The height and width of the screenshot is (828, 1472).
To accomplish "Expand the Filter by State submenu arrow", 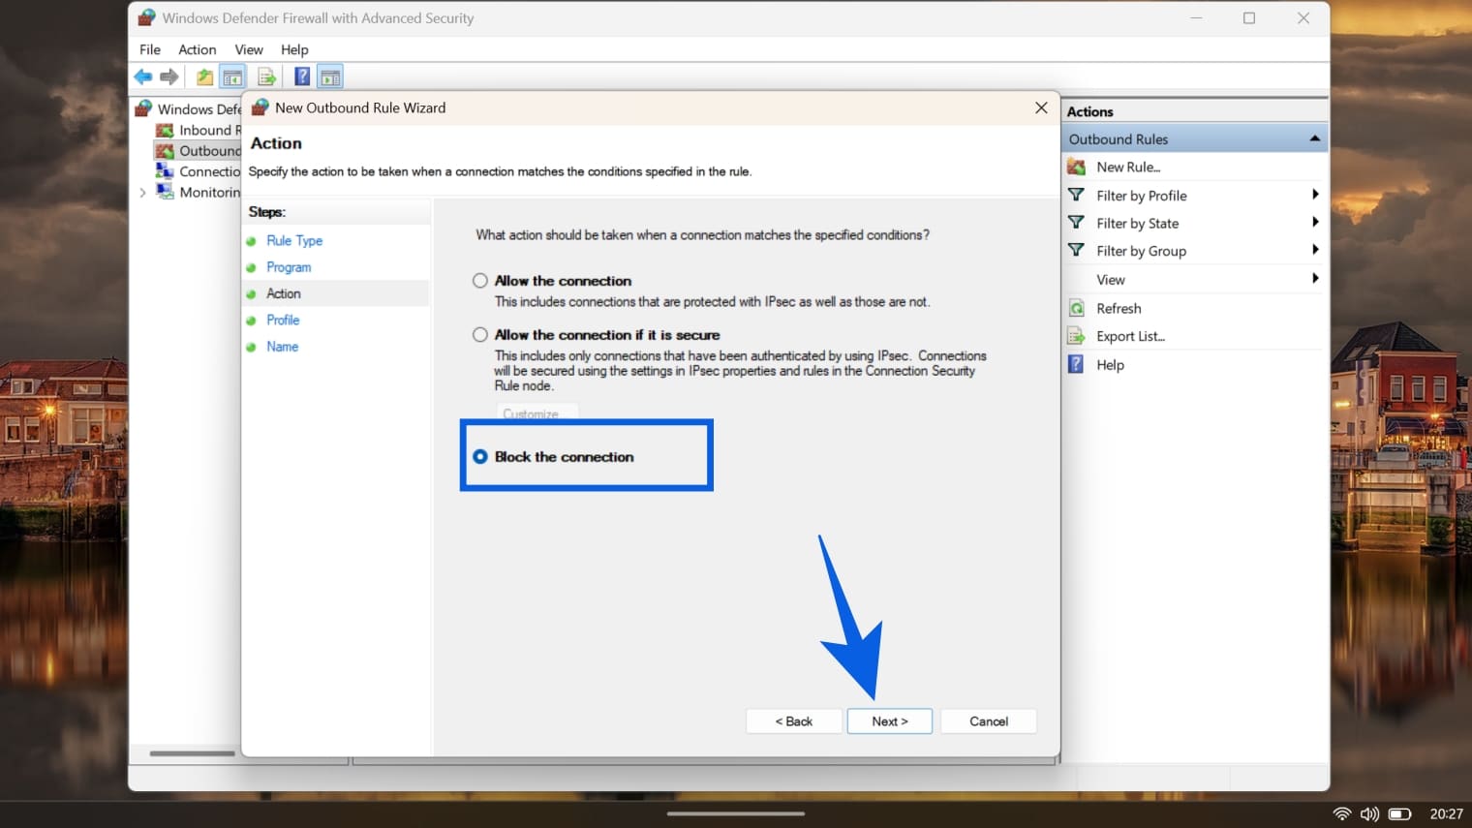I will pyautogui.click(x=1315, y=223).
